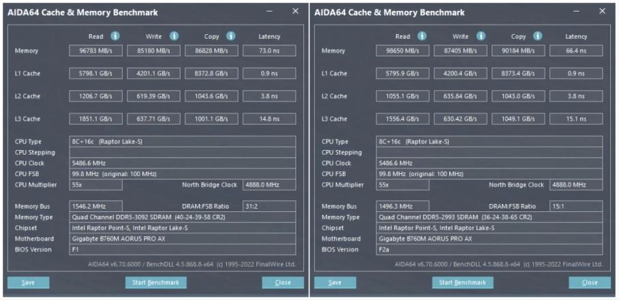Click the 66.4 ns Memory Latency field
Screen dimensions: 619x300
coord(576,50)
